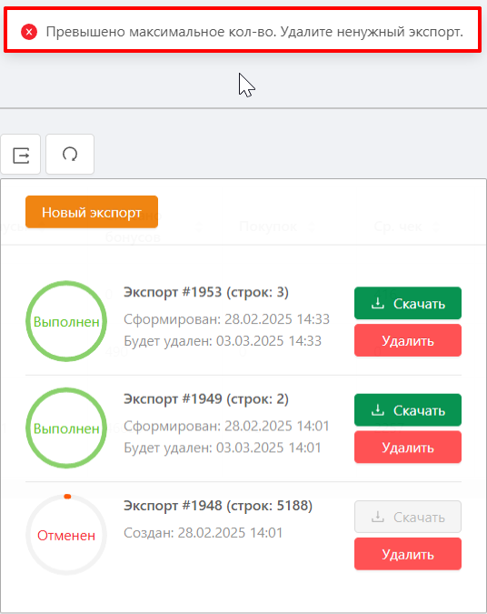
Task: Click the Создан: 28.02.2025 14:01 text
Action: (x=203, y=532)
